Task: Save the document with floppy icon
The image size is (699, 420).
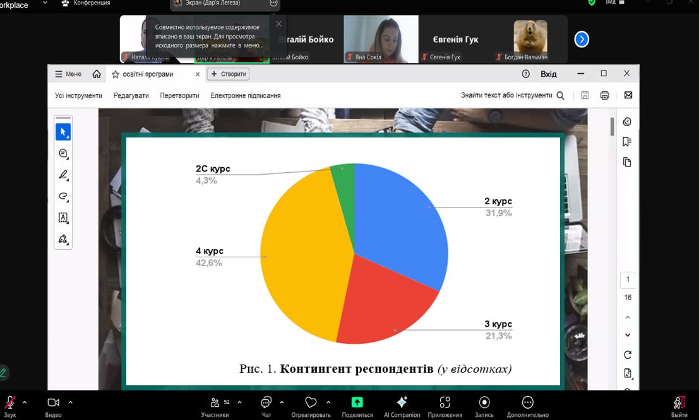Action: coord(585,95)
